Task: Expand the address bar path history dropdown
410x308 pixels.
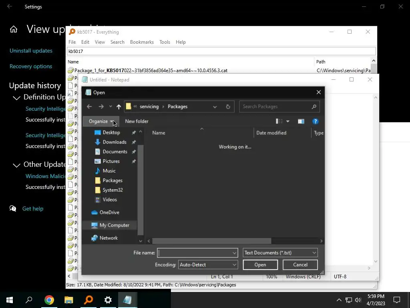Action: (x=215, y=107)
